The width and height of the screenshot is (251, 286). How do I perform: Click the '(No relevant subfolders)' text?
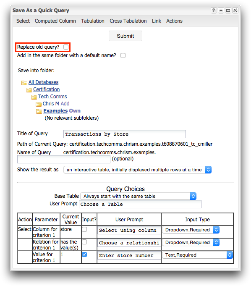tap(72, 118)
